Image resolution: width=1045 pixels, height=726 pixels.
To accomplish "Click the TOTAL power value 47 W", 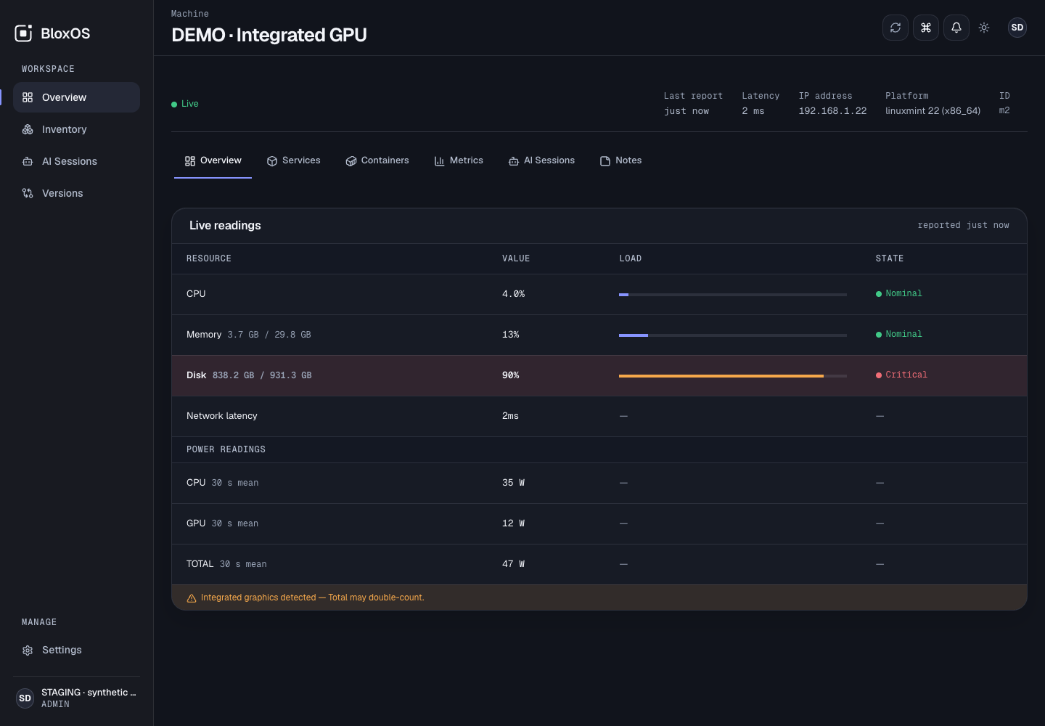I will (x=513, y=564).
